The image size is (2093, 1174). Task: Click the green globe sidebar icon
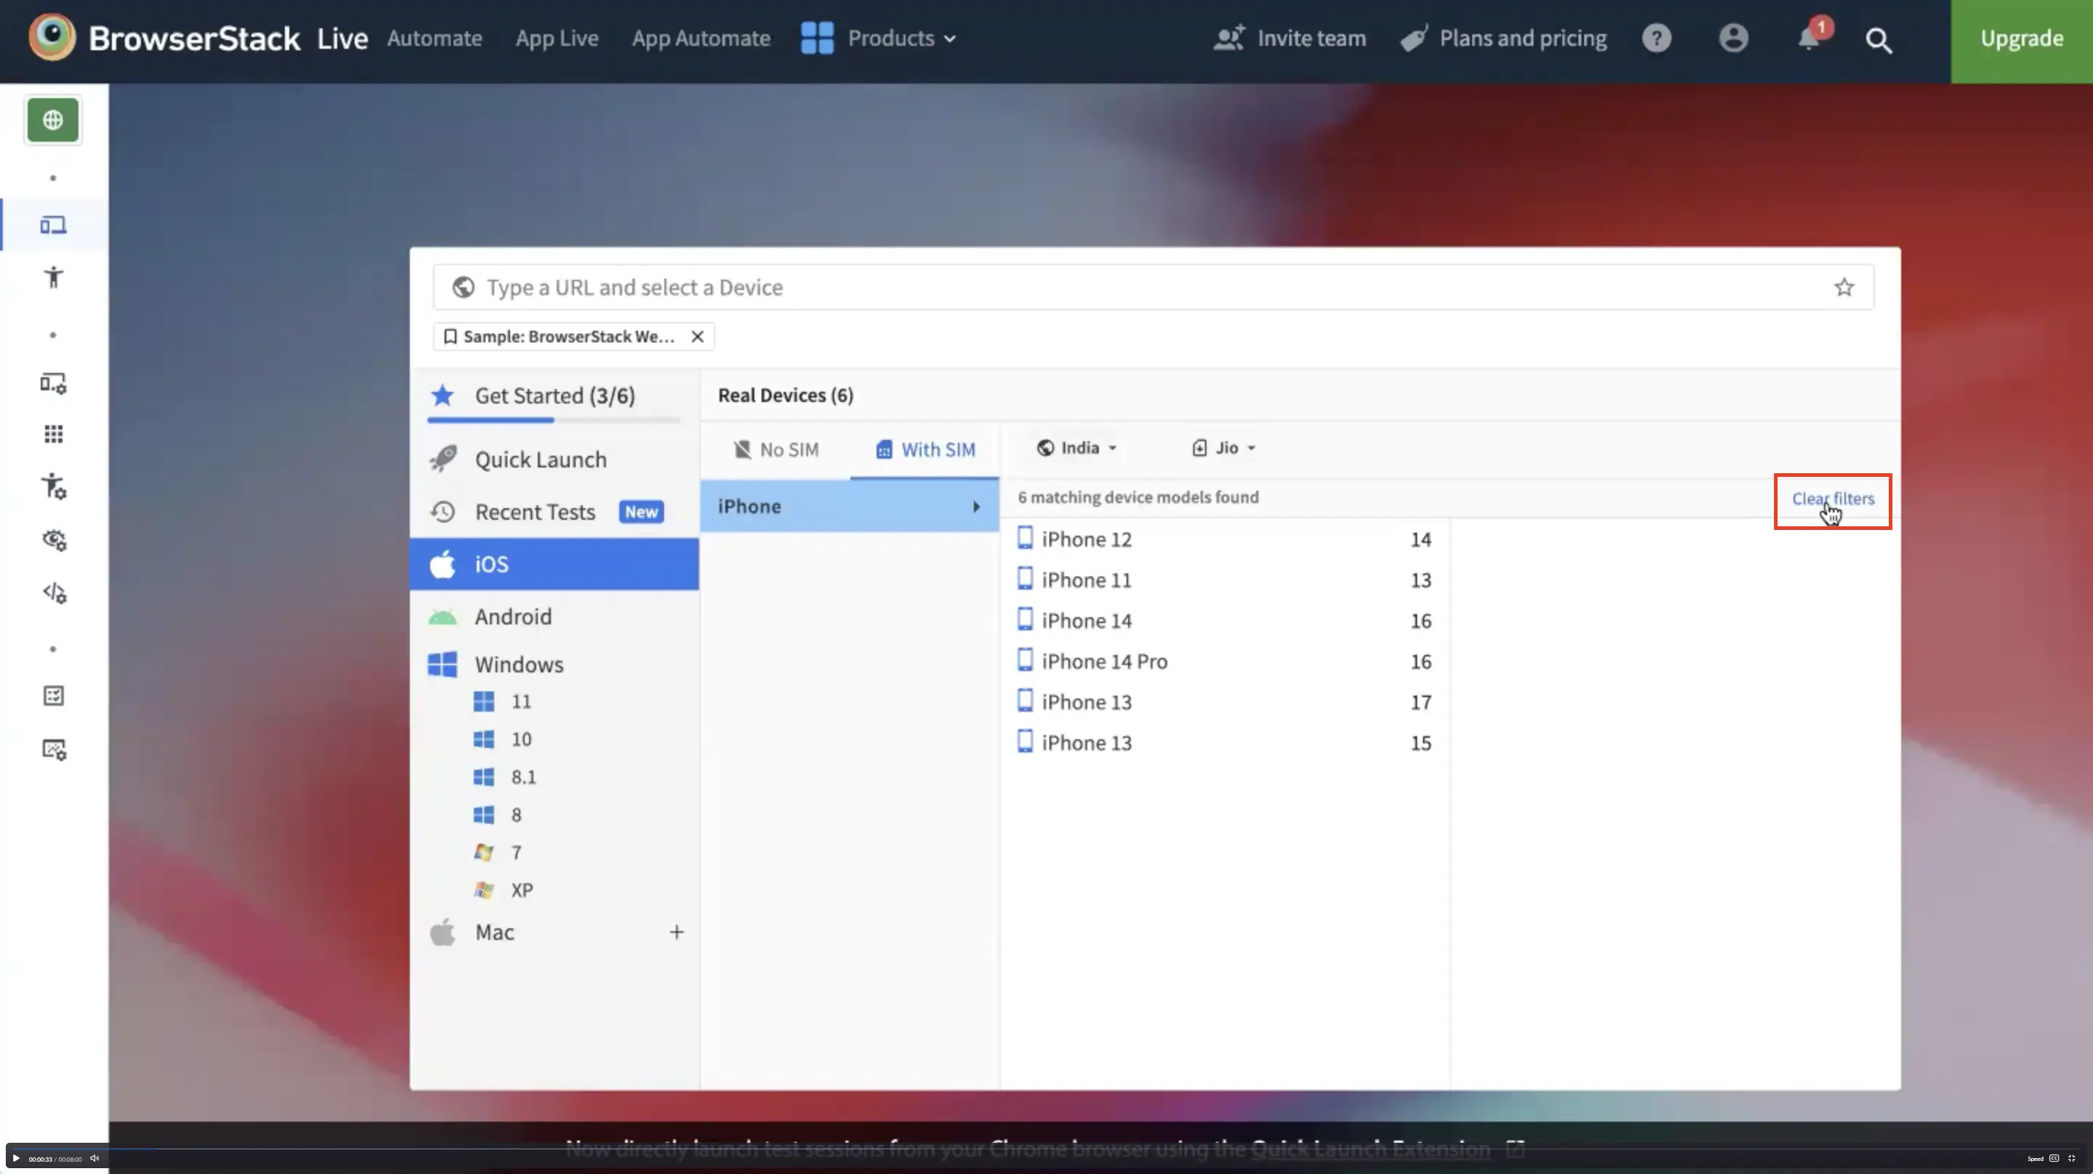(53, 120)
